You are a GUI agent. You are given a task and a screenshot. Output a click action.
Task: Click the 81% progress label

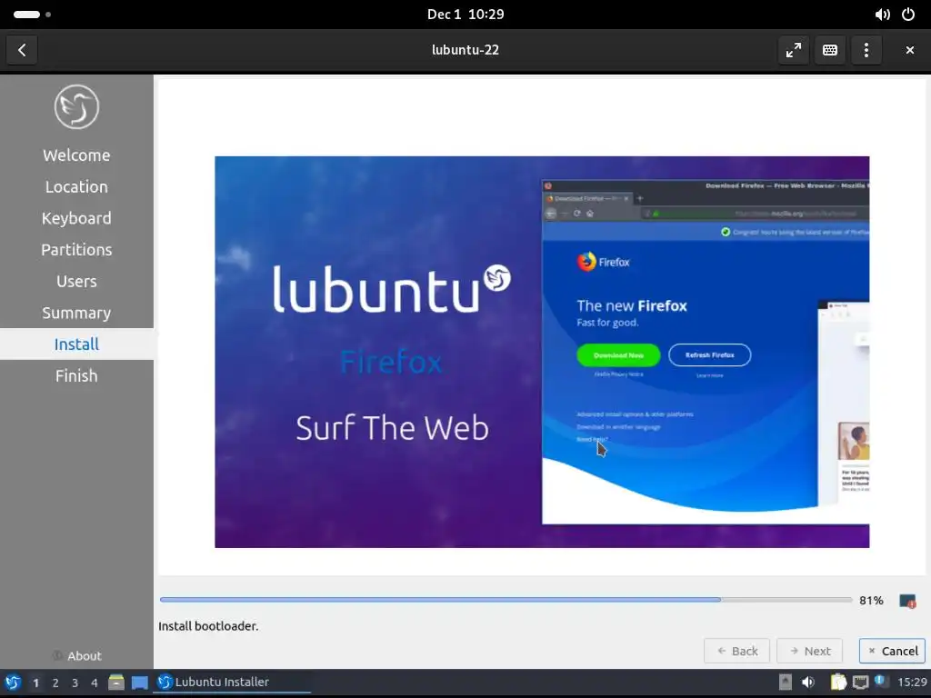point(871,600)
